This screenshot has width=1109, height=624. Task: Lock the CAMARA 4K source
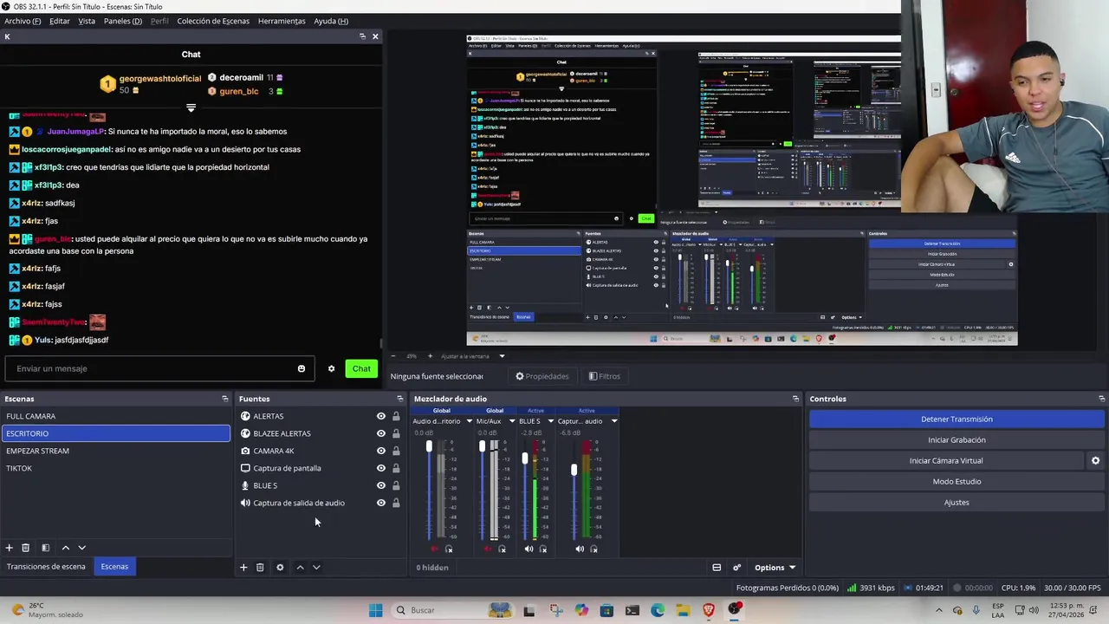396,451
